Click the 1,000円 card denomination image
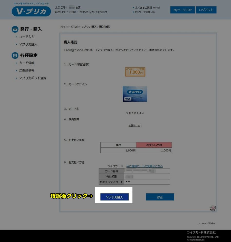This screenshot has height=242, width=231. (135, 72)
